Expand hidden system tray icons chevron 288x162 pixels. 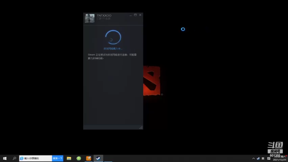[x=253, y=158]
